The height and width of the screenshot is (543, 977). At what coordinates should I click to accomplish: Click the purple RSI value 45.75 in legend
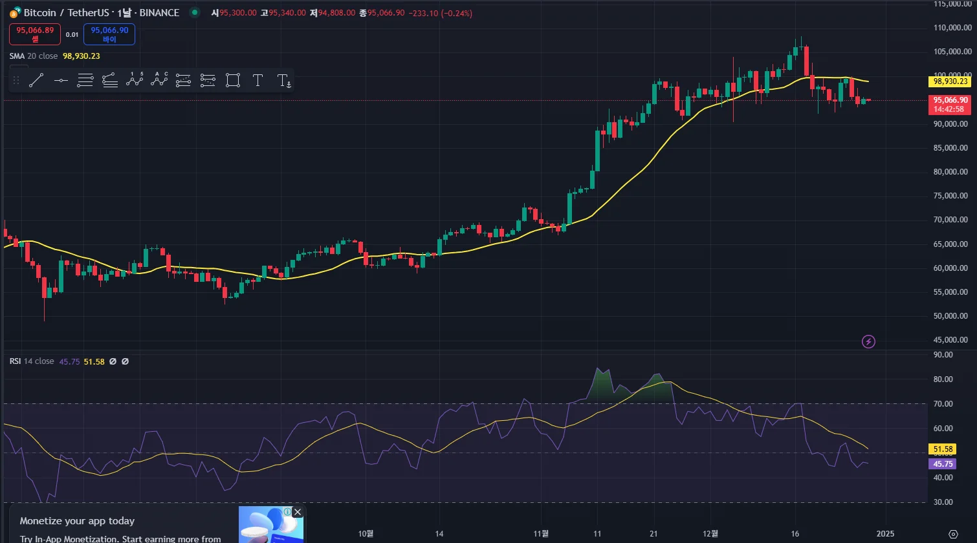(69, 361)
